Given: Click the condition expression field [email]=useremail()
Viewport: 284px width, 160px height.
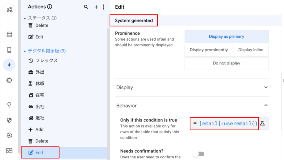Looking at the screenshot, I should pyautogui.click(x=224, y=124).
